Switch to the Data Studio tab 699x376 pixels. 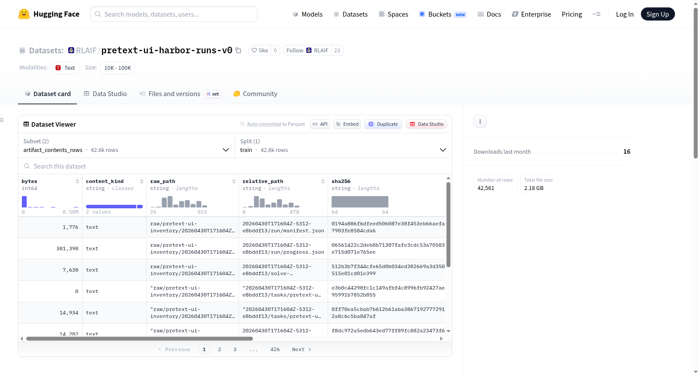(x=105, y=94)
